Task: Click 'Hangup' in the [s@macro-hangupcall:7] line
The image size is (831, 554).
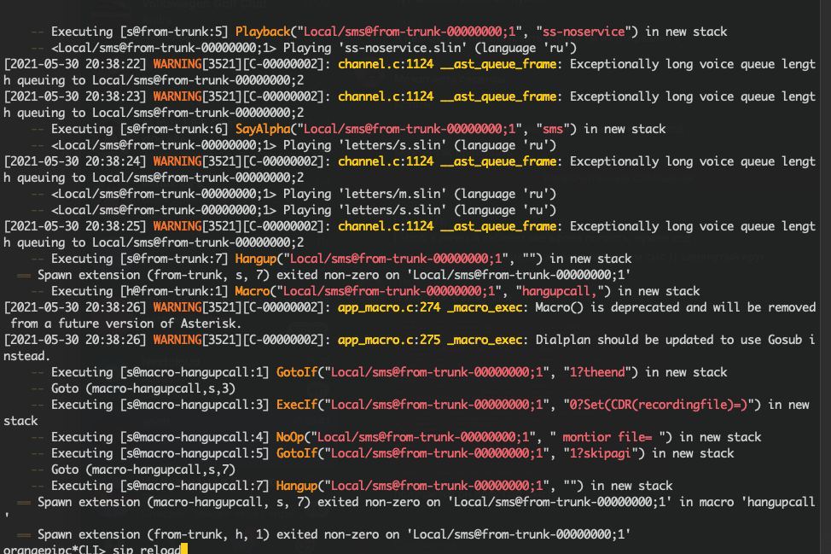Action: (297, 486)
